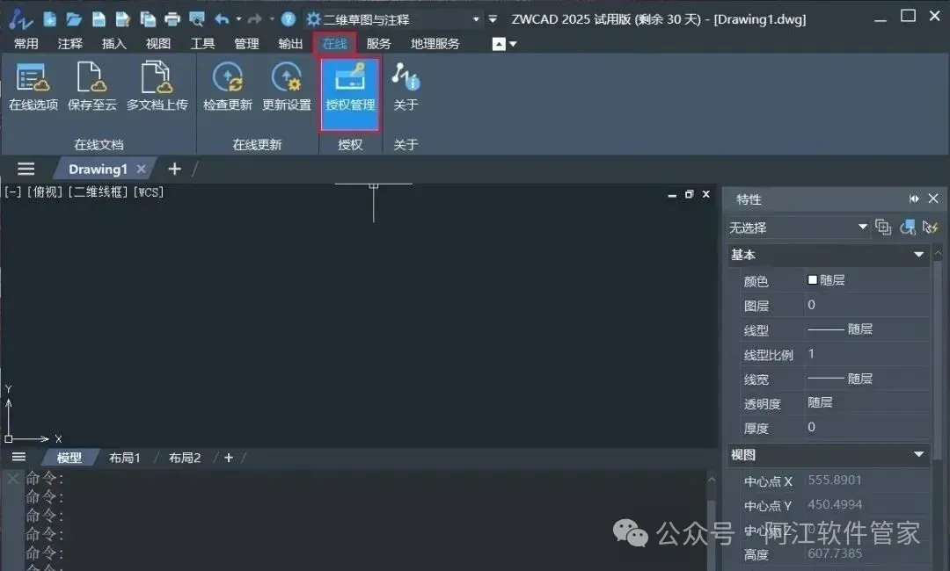Click 检查更新 check for updates
This screenshot has width=950, height=571.
(x=228, y=87)
